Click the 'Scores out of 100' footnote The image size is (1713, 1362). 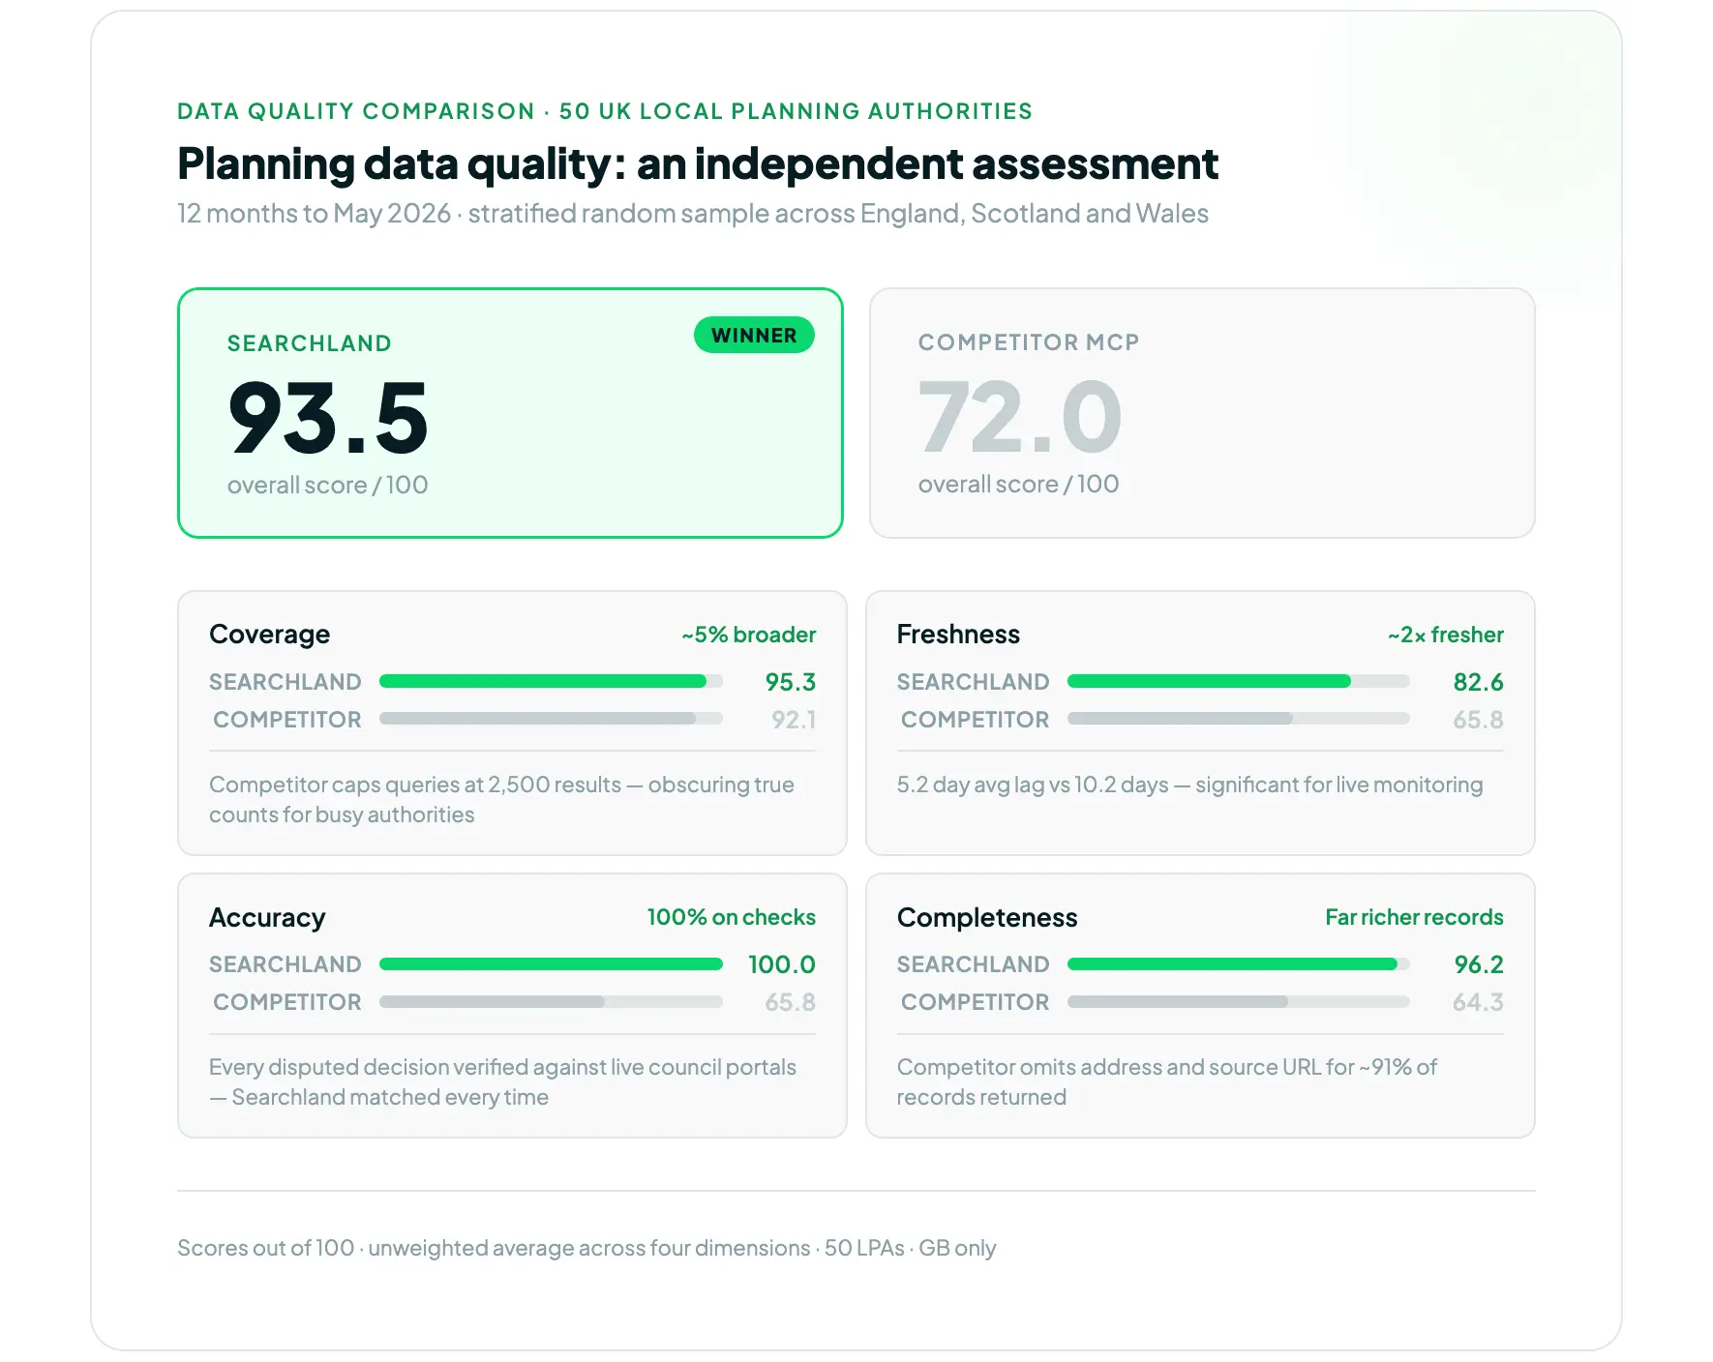click(586, 1248)
